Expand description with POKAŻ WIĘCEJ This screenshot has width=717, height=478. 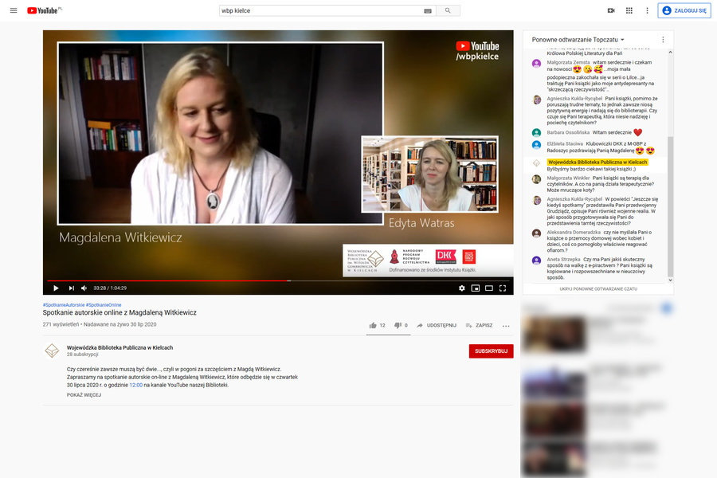pos(84,394)
